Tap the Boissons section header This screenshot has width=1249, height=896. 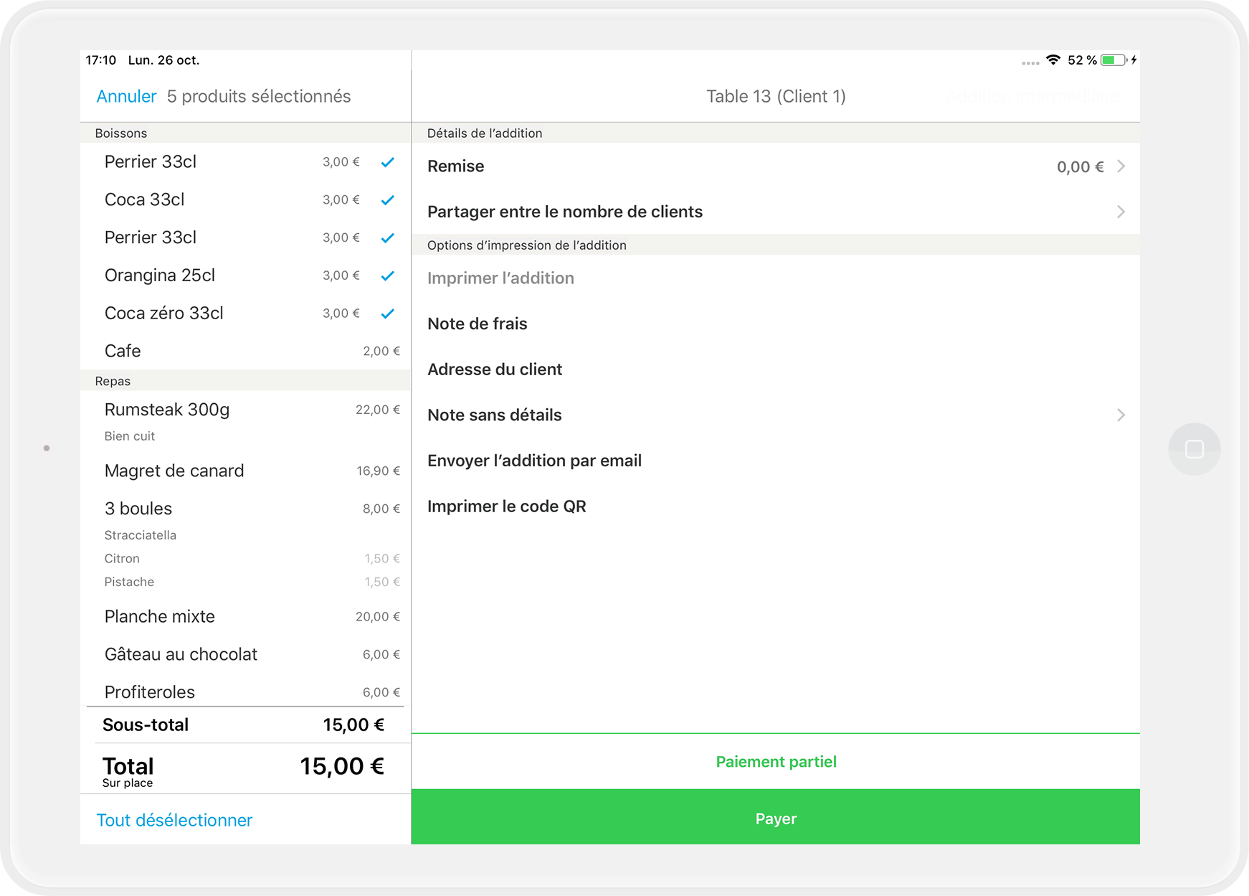tap(245, 133)
